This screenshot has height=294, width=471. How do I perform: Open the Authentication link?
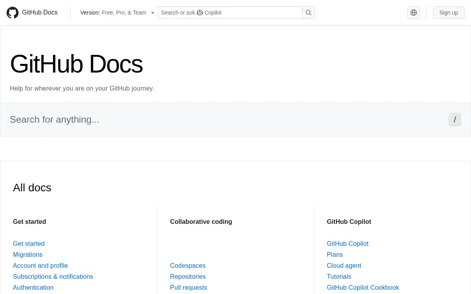[33, 287]
